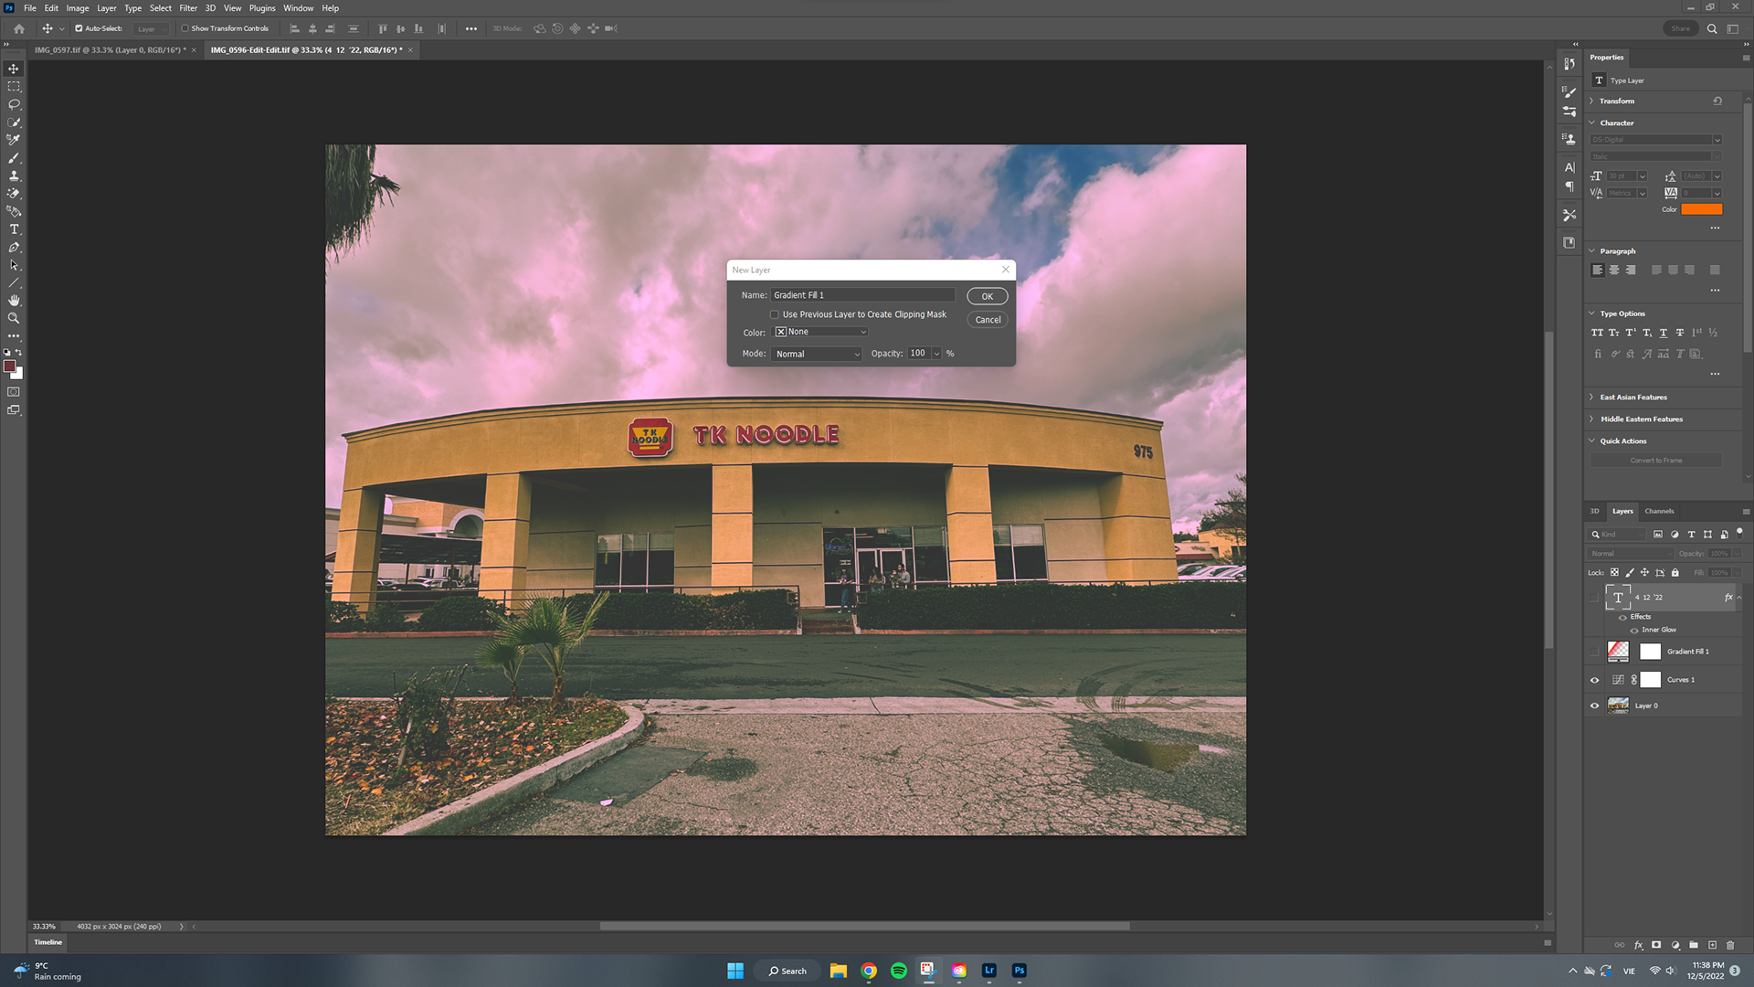This screenshot has height=987, width=1754.
Task: Click the Character Color swatch in Properties
Action: click(1700, 209)
